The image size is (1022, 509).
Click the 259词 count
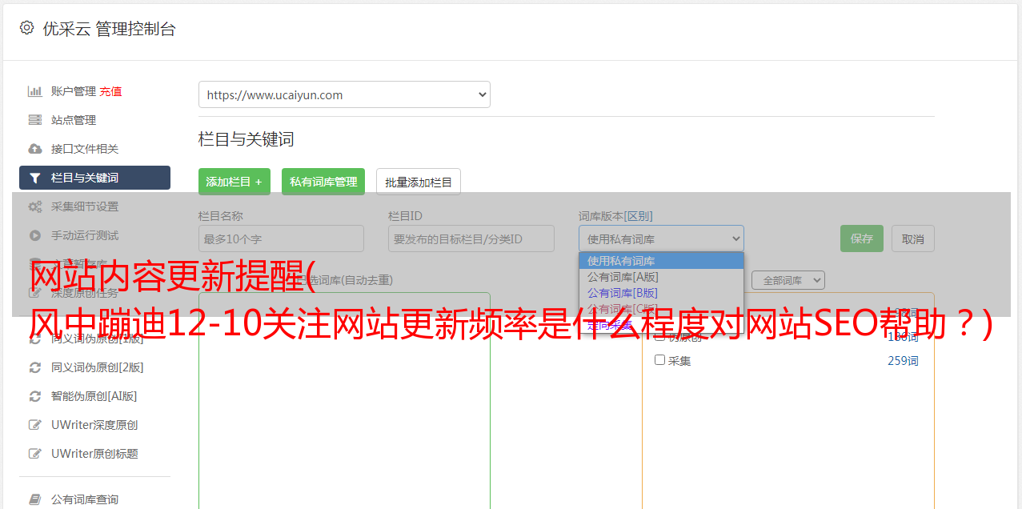(x=903, y=361)
